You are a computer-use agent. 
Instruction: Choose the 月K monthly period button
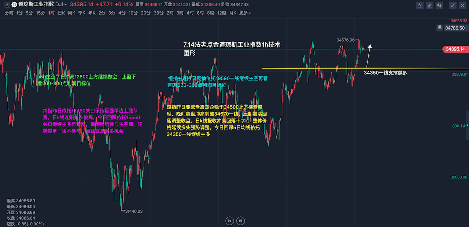[x=233, y=13]
